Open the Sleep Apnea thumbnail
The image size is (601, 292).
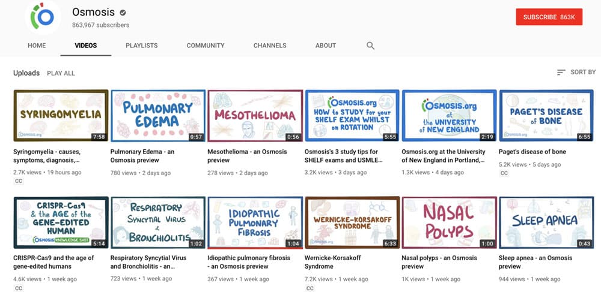pyautogui.click(x=546, y=222)
